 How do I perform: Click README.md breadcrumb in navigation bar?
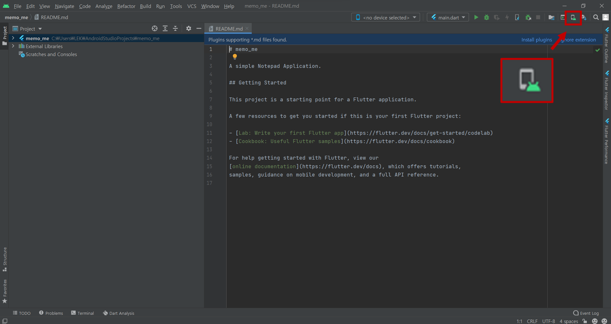[x=51, y=17]
